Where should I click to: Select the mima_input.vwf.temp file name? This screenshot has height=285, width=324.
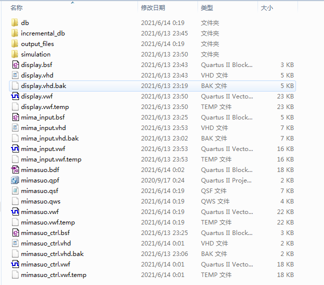click(x=51, y=159)
